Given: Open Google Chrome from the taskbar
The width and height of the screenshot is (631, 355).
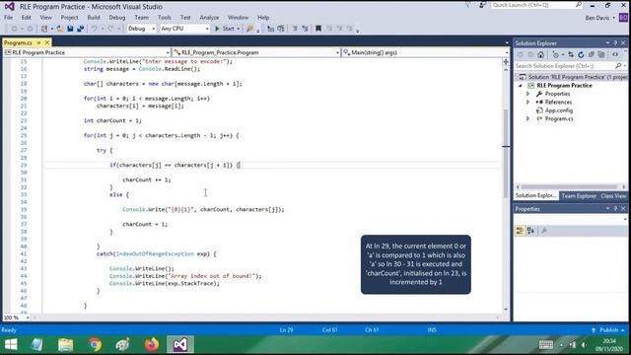Looking at the screenshot, I should (95, 344).
